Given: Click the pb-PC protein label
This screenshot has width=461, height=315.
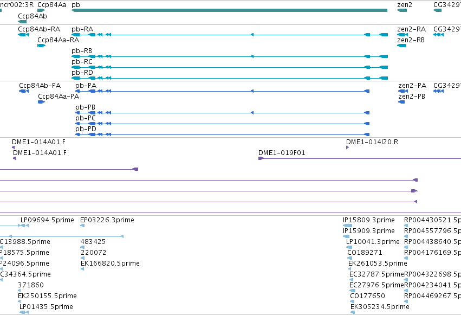Looking at the screenshot, I should [86, 118].
